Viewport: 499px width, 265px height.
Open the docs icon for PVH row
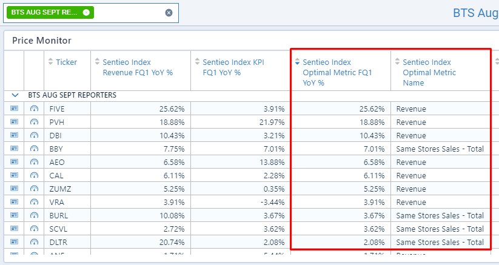click(x=15, y=122)
